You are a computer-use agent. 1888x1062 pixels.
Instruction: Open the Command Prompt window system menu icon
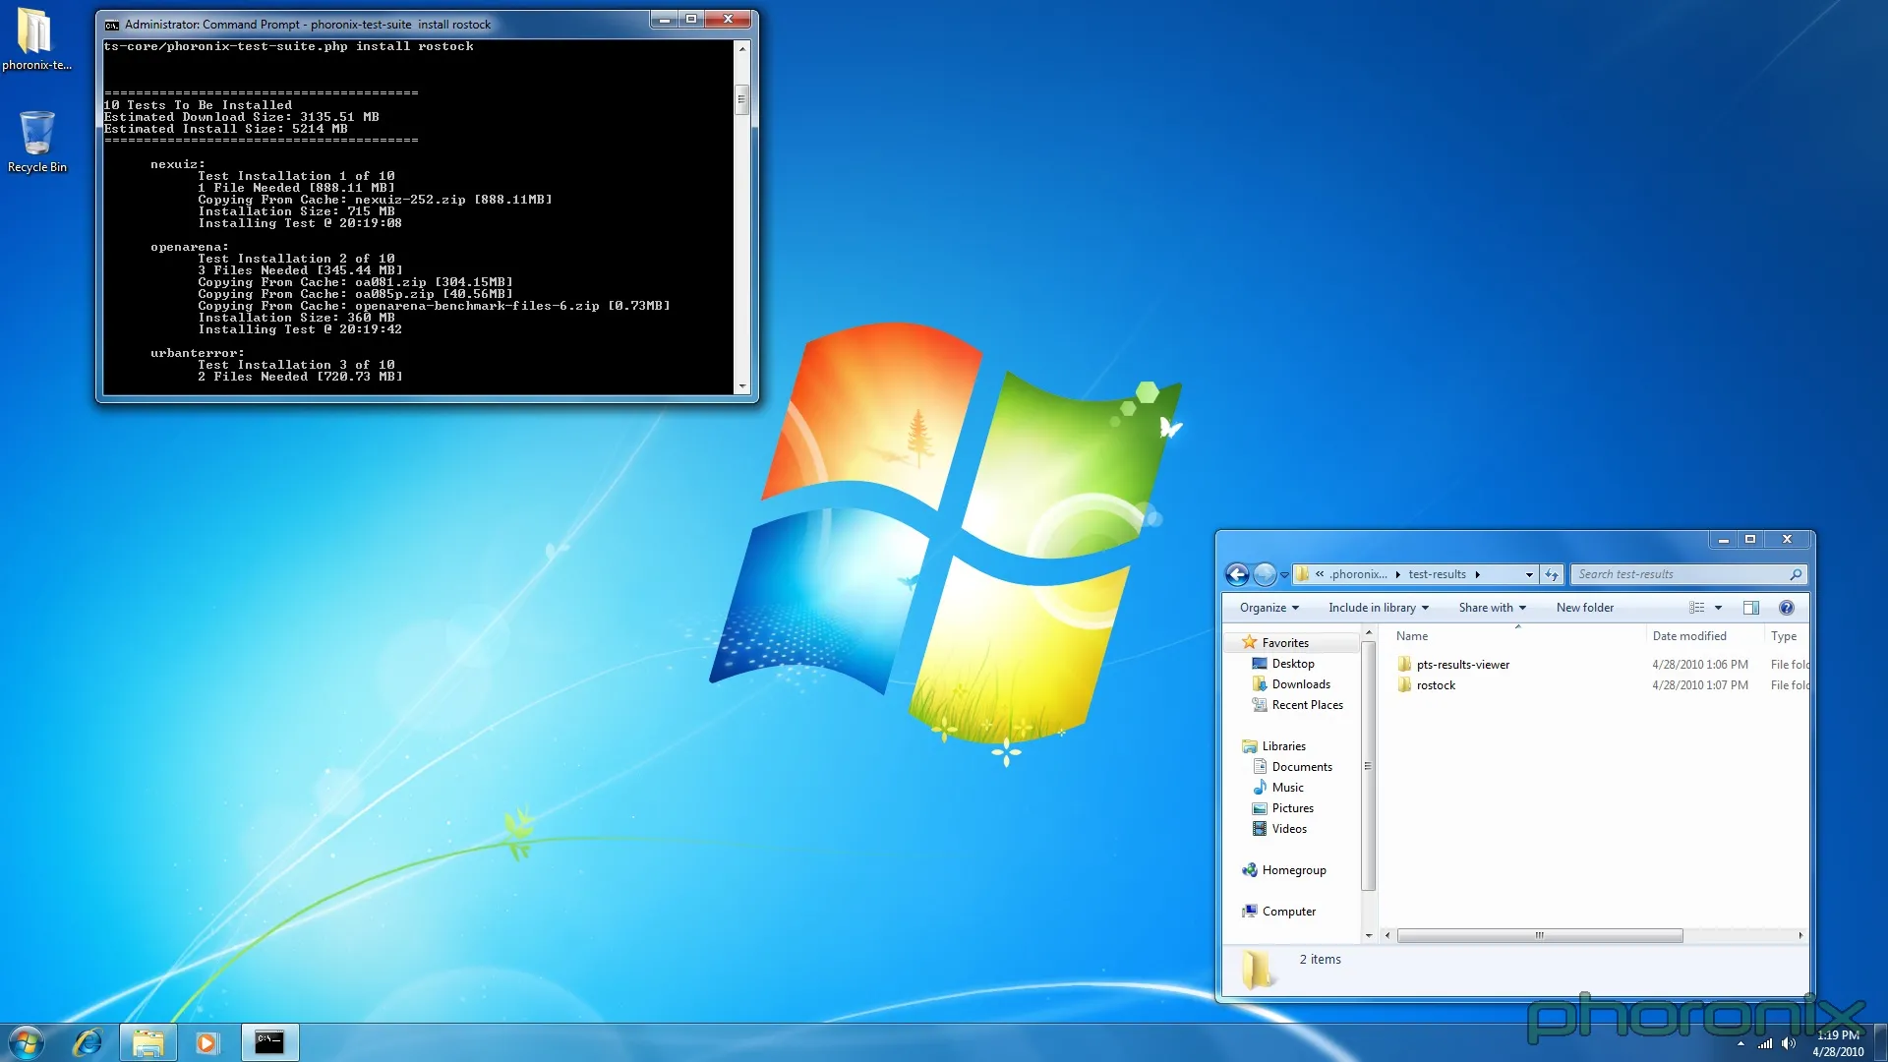(x=112, y=25)
